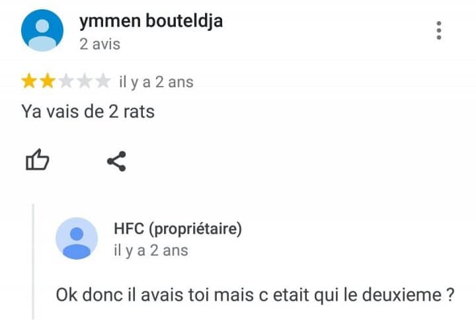The image size is (476, 327).
Task: Open ymmen bouteldja's profile avatar
Action: (42, 30)
